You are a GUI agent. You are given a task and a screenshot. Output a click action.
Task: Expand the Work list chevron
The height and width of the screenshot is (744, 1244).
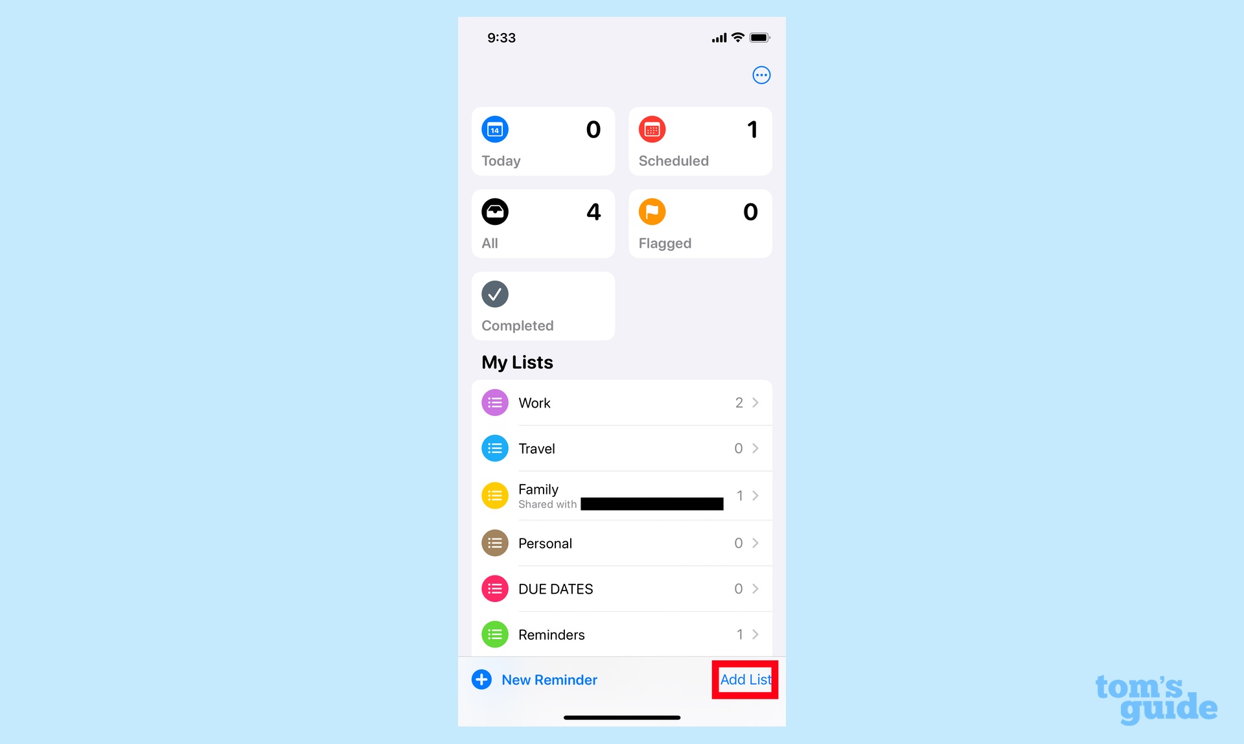click(756, 402)
